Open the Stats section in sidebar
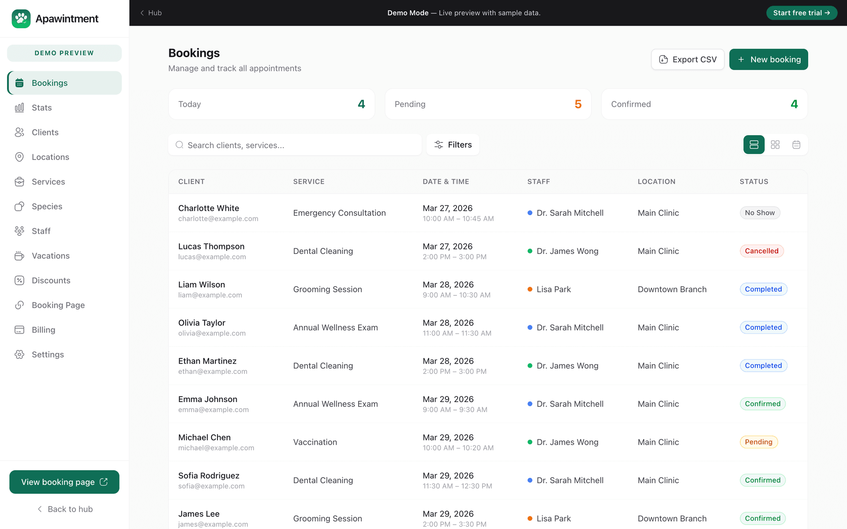 pos(42,108)
